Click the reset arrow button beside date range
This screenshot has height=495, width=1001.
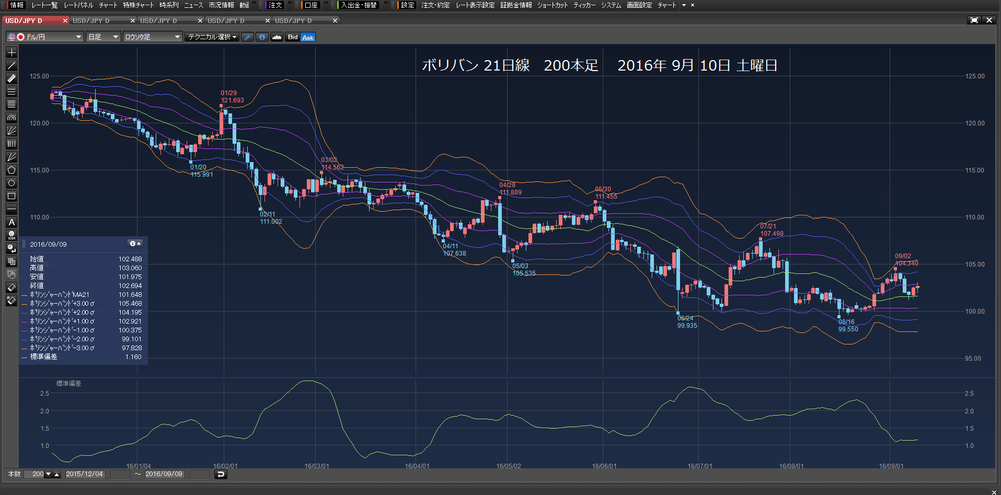(221, 474)
